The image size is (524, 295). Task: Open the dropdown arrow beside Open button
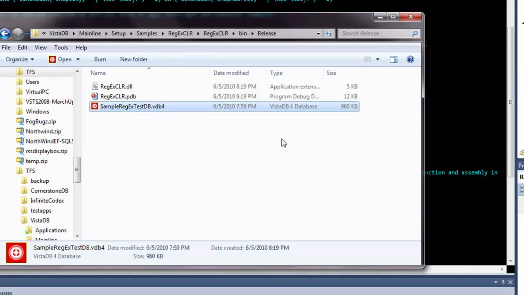coord(78,59)
